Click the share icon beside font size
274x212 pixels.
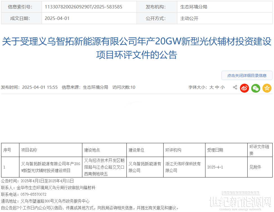[x=235, y=87]
